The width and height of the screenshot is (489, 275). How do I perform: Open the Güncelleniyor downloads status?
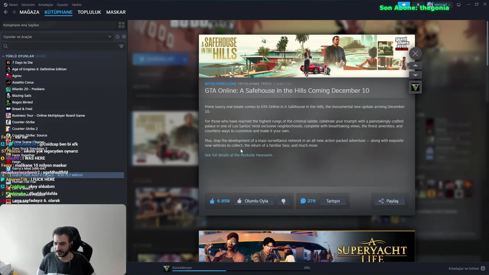click(182, 268)
